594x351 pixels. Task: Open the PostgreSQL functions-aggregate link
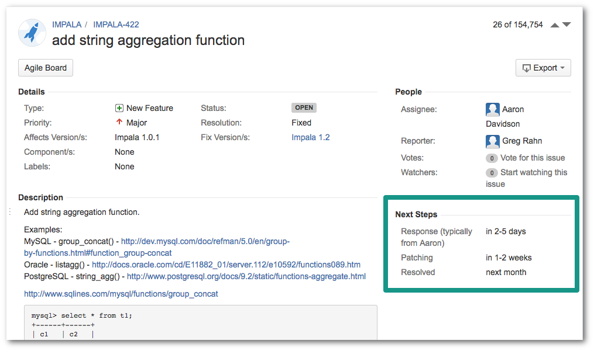coord(246,276)
